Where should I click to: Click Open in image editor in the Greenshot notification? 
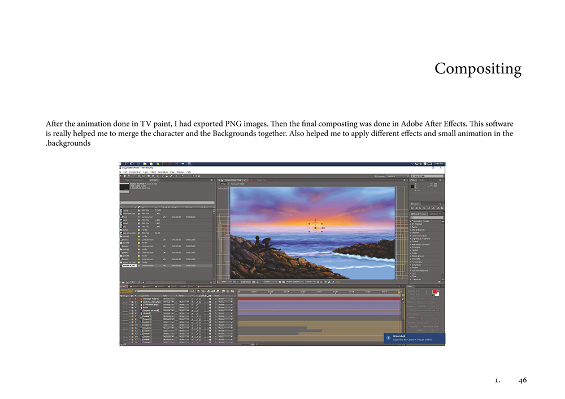(x=418, y=341)
